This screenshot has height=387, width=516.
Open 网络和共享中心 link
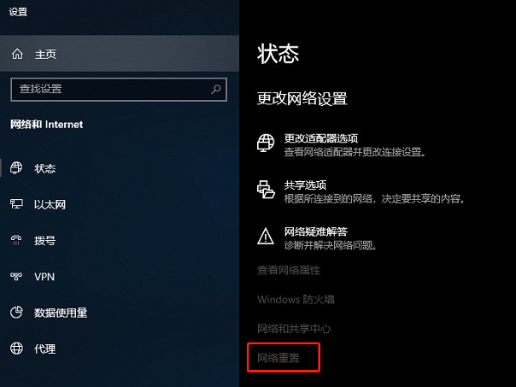tap(294, 328)
